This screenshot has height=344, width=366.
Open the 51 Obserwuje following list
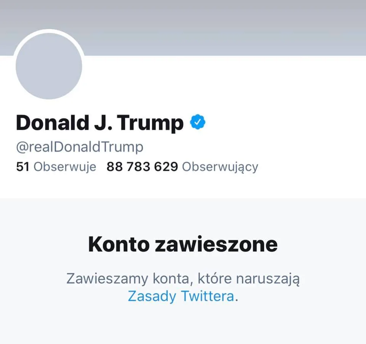pos(56,167)
